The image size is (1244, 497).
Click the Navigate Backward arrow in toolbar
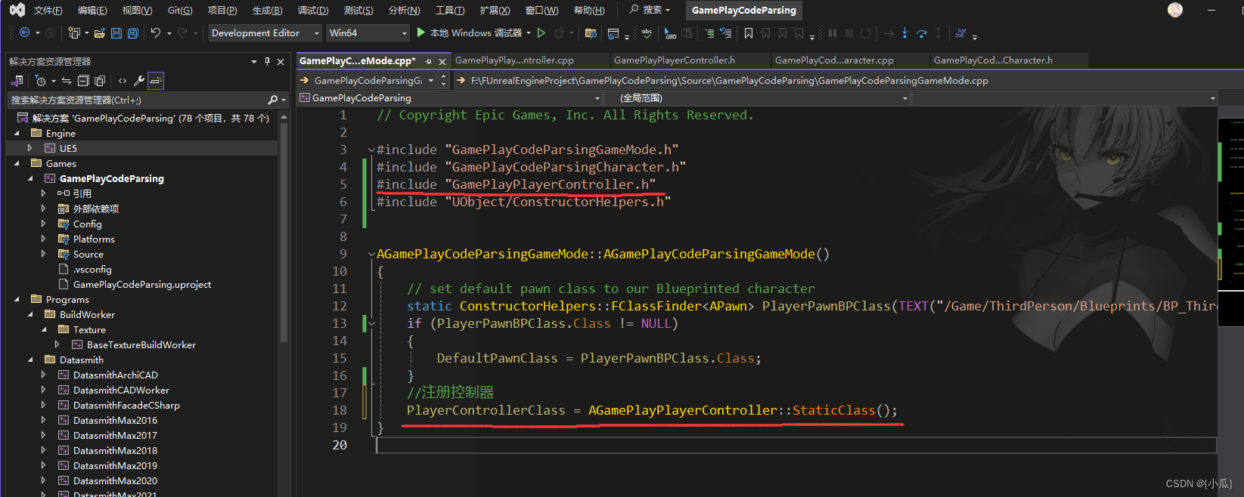[x=24, y=33]
